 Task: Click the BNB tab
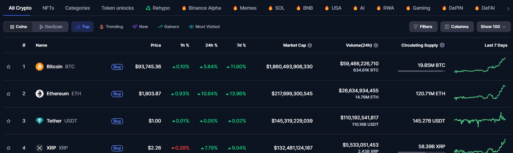tap(304, 8)
